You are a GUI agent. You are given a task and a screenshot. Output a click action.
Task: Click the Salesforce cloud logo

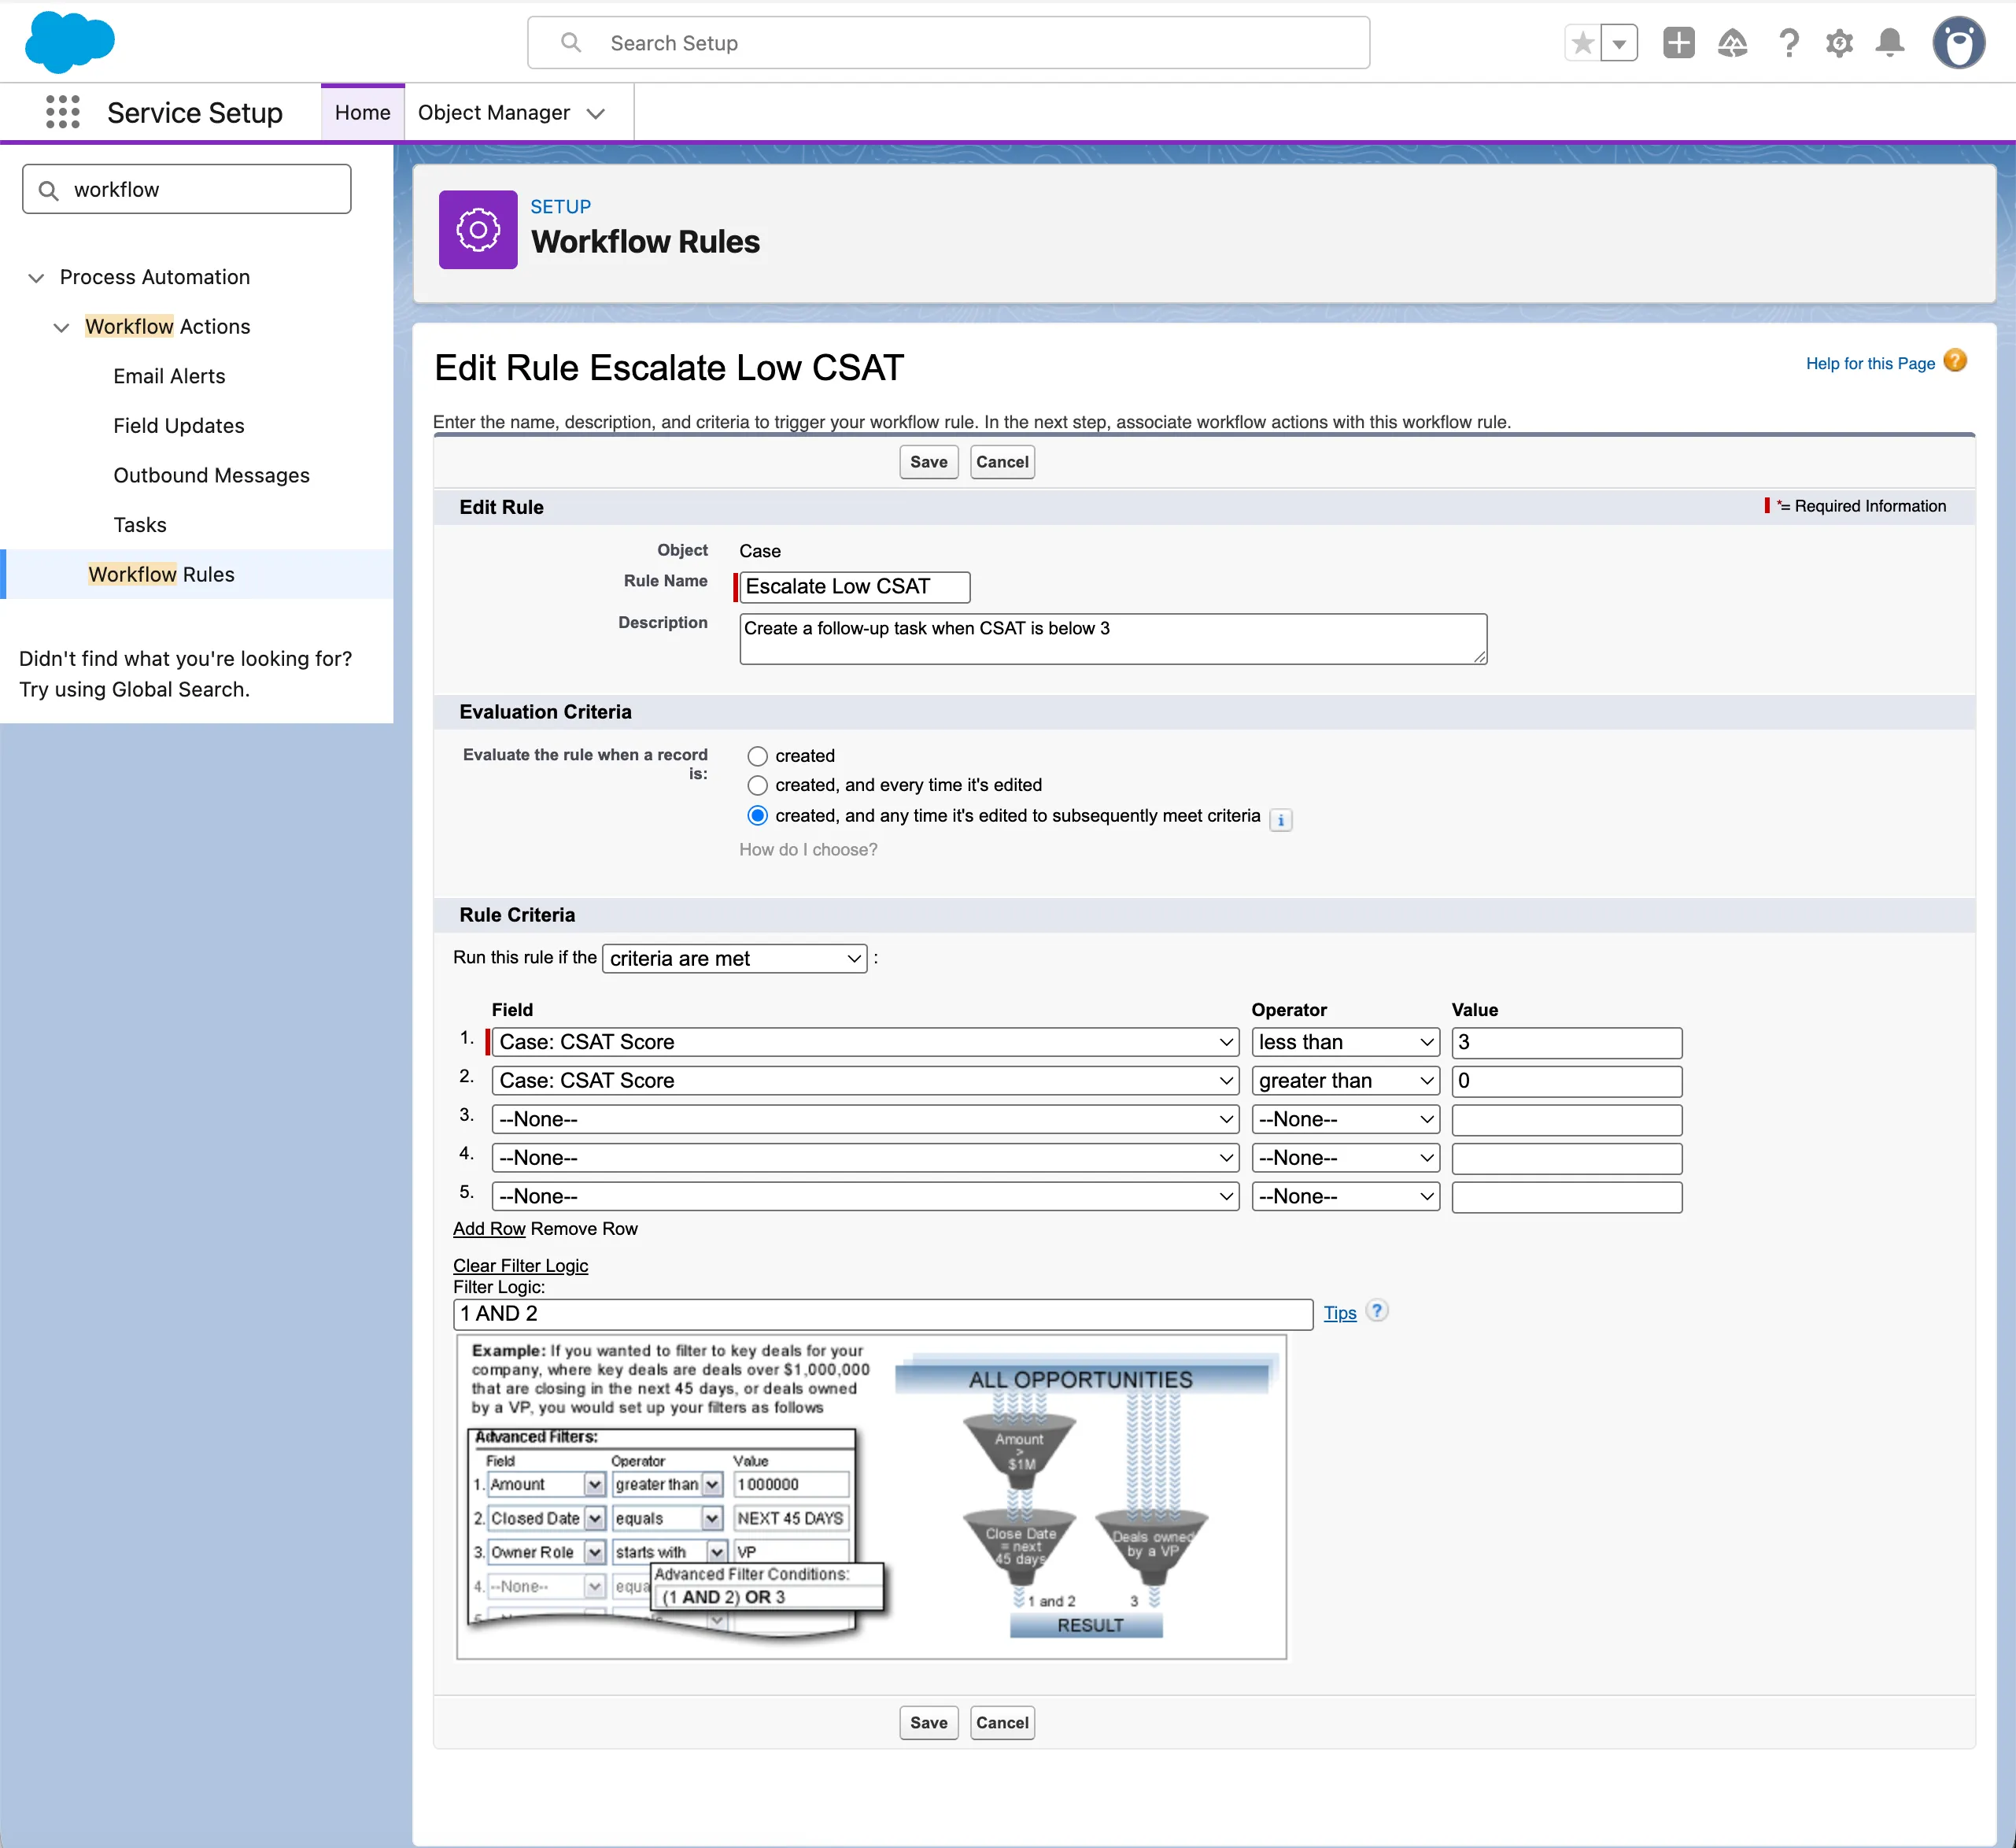point(69,42)
